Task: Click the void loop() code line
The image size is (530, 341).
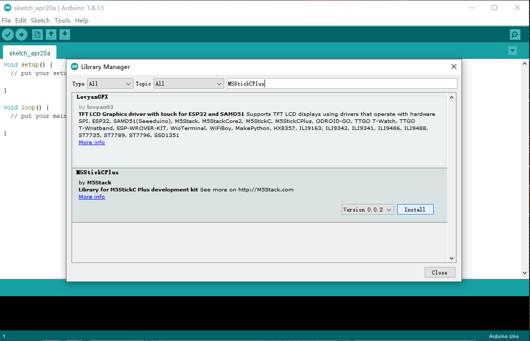Action: pos(26,107)
